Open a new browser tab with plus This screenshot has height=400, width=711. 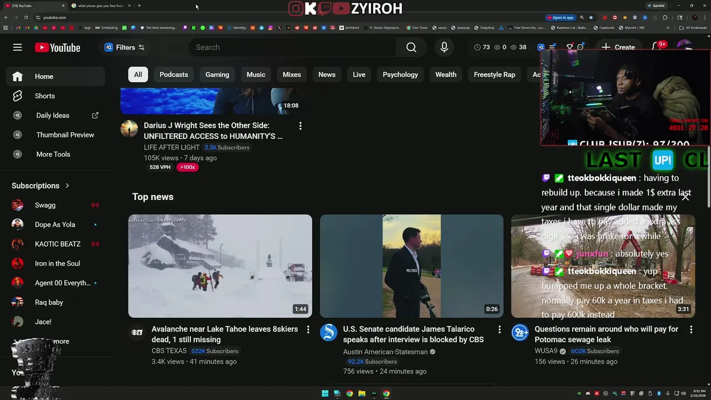[139, 6]
